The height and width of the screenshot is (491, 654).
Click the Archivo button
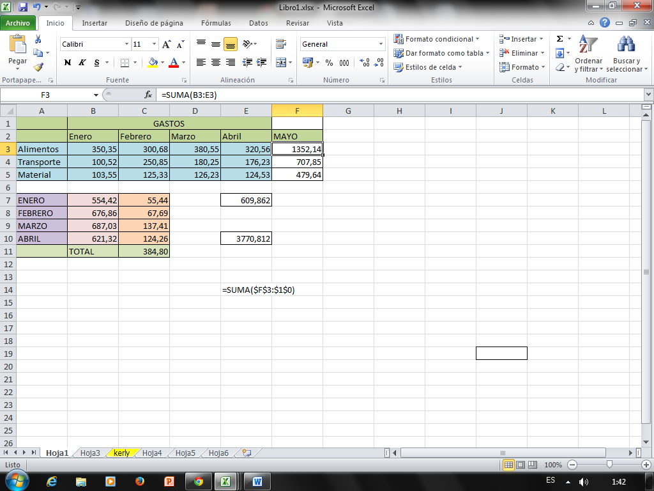click(18, 23)
